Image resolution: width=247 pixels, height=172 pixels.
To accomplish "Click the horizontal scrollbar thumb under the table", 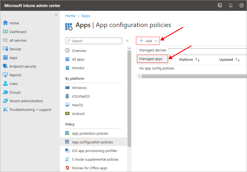I will [x=194, y=77].
